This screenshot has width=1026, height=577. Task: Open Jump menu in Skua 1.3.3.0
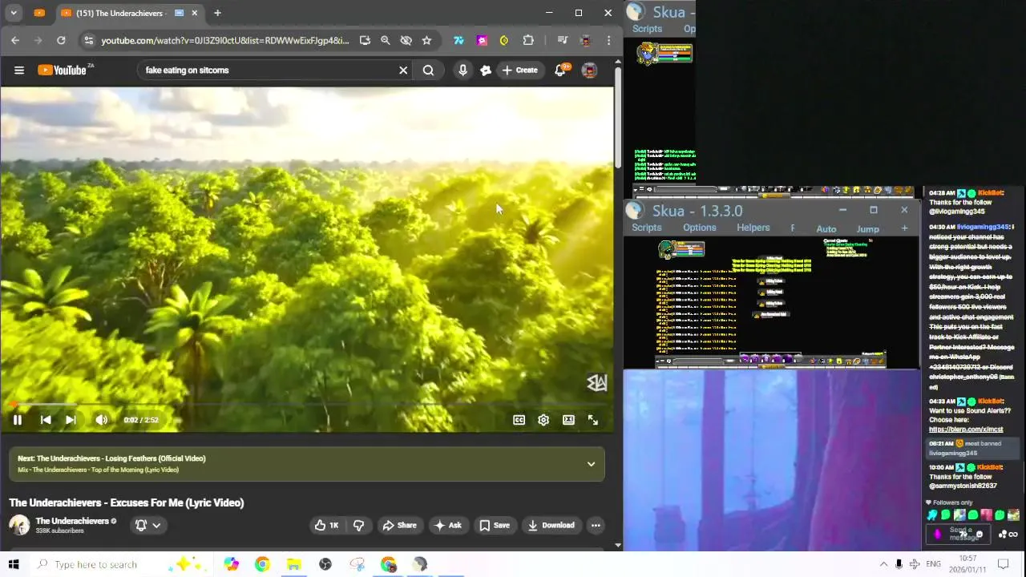(868, 229)
